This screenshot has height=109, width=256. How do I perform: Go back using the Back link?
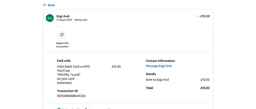click(51, 5)
